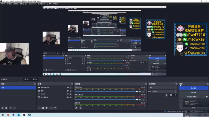Open the transition type dropdown

click(162, 88)
